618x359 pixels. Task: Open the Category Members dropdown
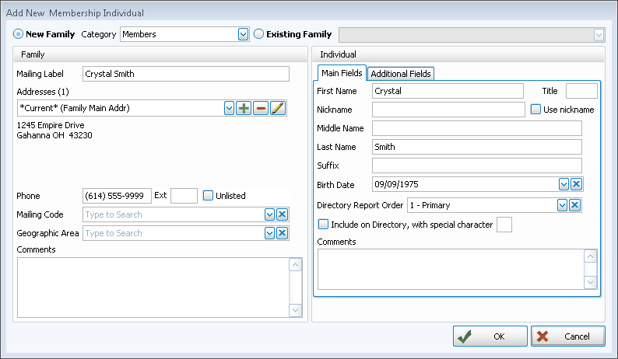click(243, 34)
